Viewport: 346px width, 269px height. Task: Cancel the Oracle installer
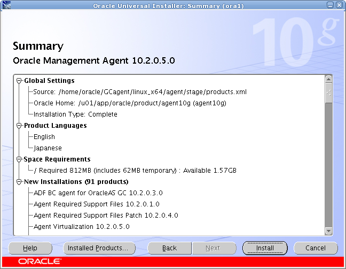[x=316, y=248]
